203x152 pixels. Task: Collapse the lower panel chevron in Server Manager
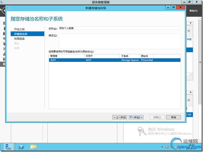189,100
